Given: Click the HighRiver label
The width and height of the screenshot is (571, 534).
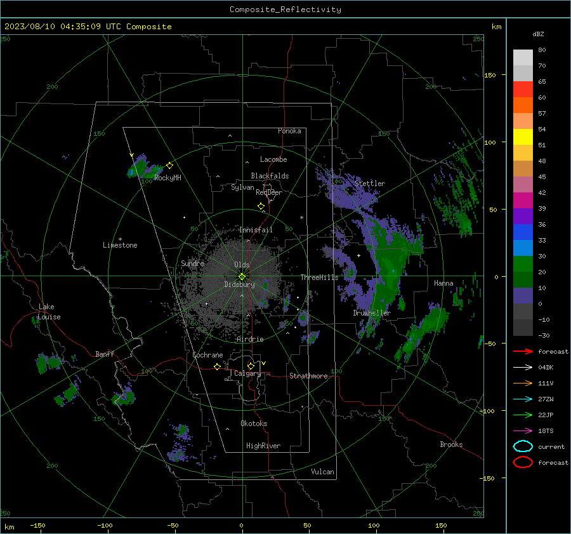Looking at the screenshot, I should [263, 446].
